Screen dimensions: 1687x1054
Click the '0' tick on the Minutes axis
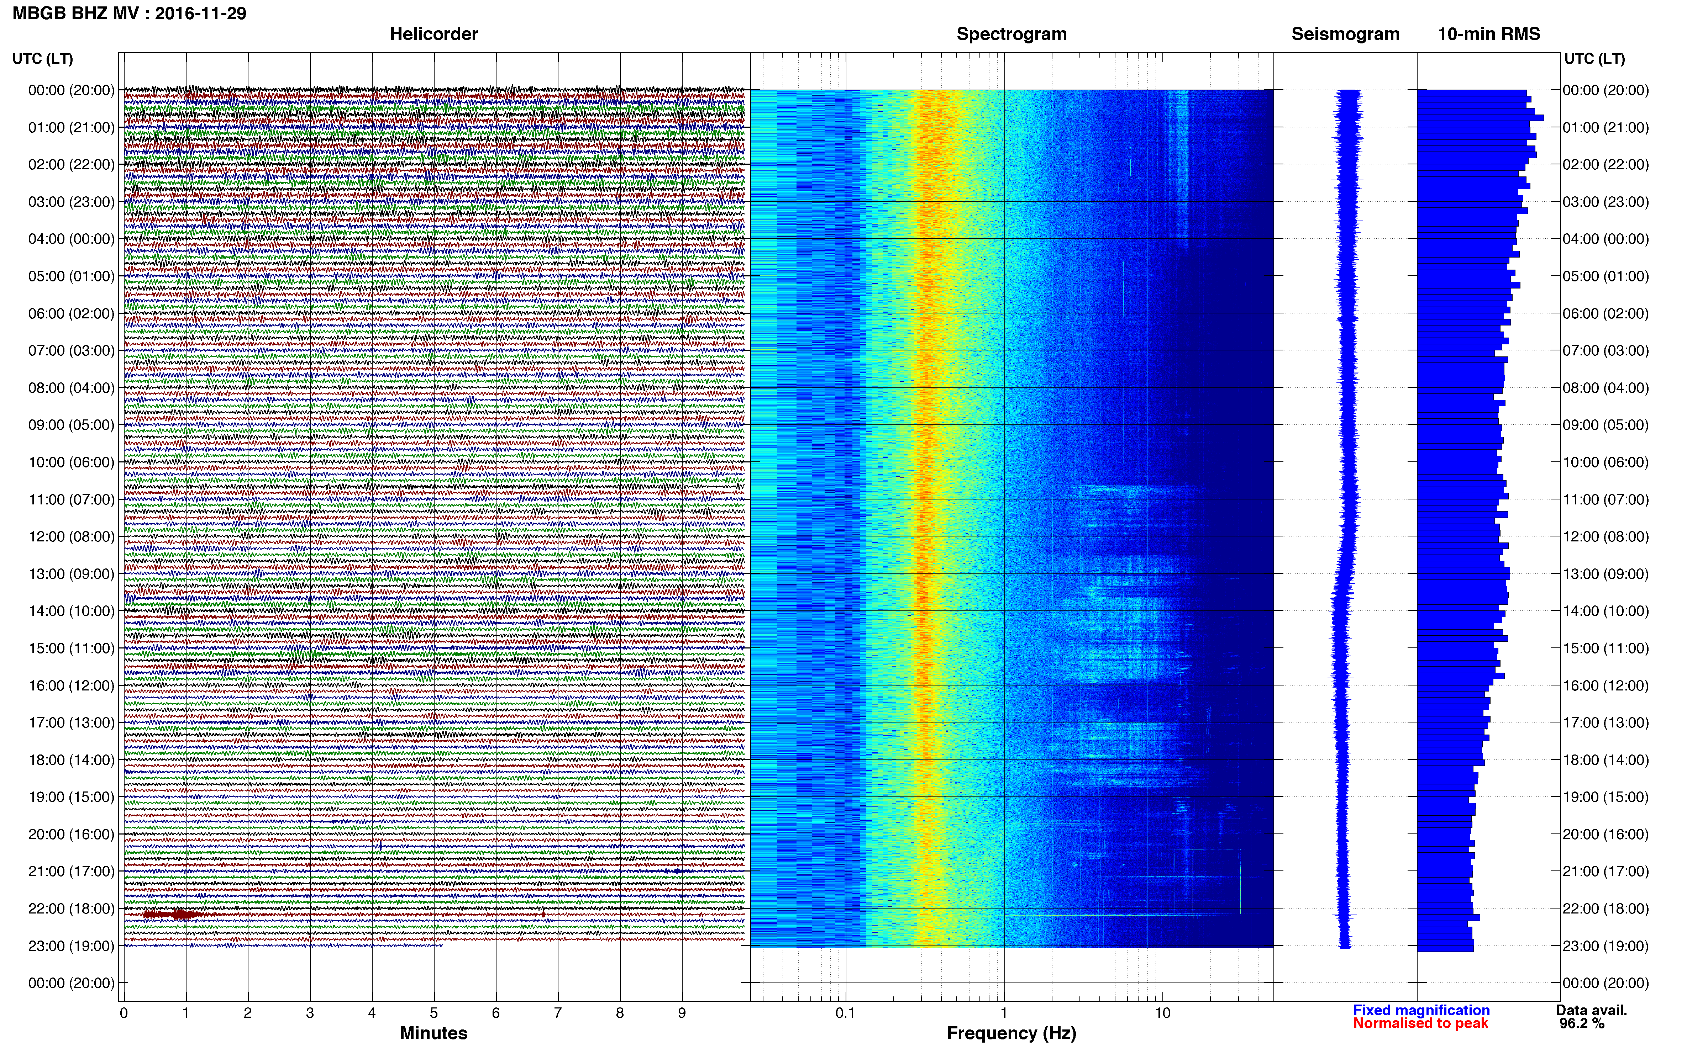tap(123, 1013)
